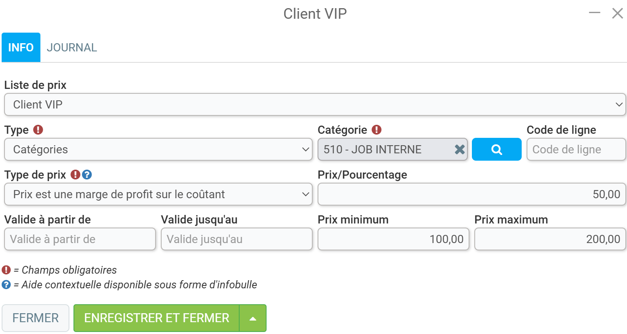Focus the Valide à partir de date field

(80, 239)
